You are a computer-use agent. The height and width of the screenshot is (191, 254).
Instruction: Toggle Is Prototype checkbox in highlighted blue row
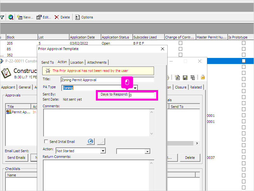click(x=244, y=61)
